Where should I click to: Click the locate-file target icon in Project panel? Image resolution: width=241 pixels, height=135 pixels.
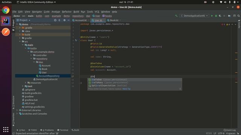click(55, 20)
